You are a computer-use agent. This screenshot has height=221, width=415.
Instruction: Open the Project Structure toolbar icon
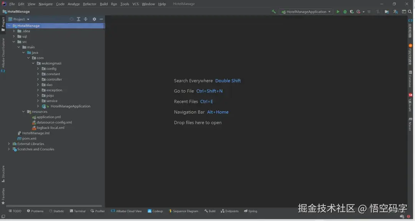click(387, 12)
